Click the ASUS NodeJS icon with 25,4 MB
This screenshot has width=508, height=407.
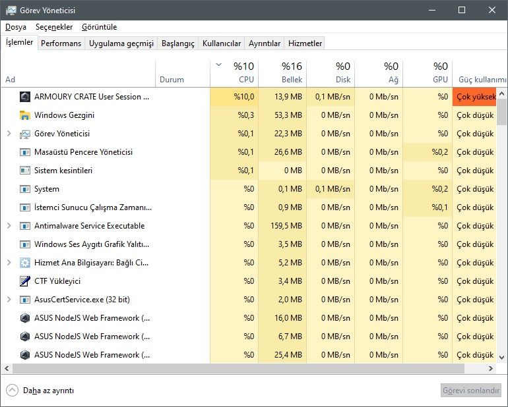[25, 355]
